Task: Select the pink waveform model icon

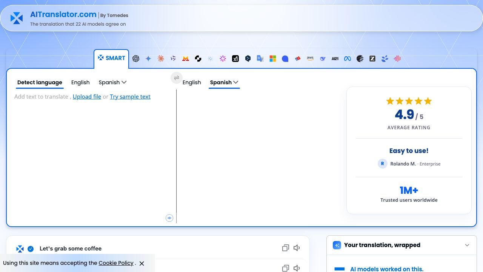Action: pyautogui.click(x=397, y=59)
